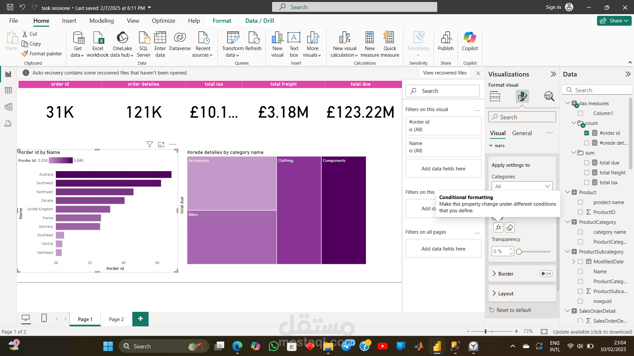Connect to SQL Server
Image resolution: width=634 pixels, height=356 pixels.
tap(144, 44)
